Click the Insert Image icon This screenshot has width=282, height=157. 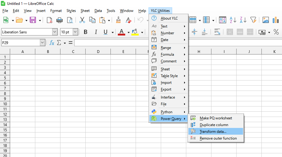265,20
